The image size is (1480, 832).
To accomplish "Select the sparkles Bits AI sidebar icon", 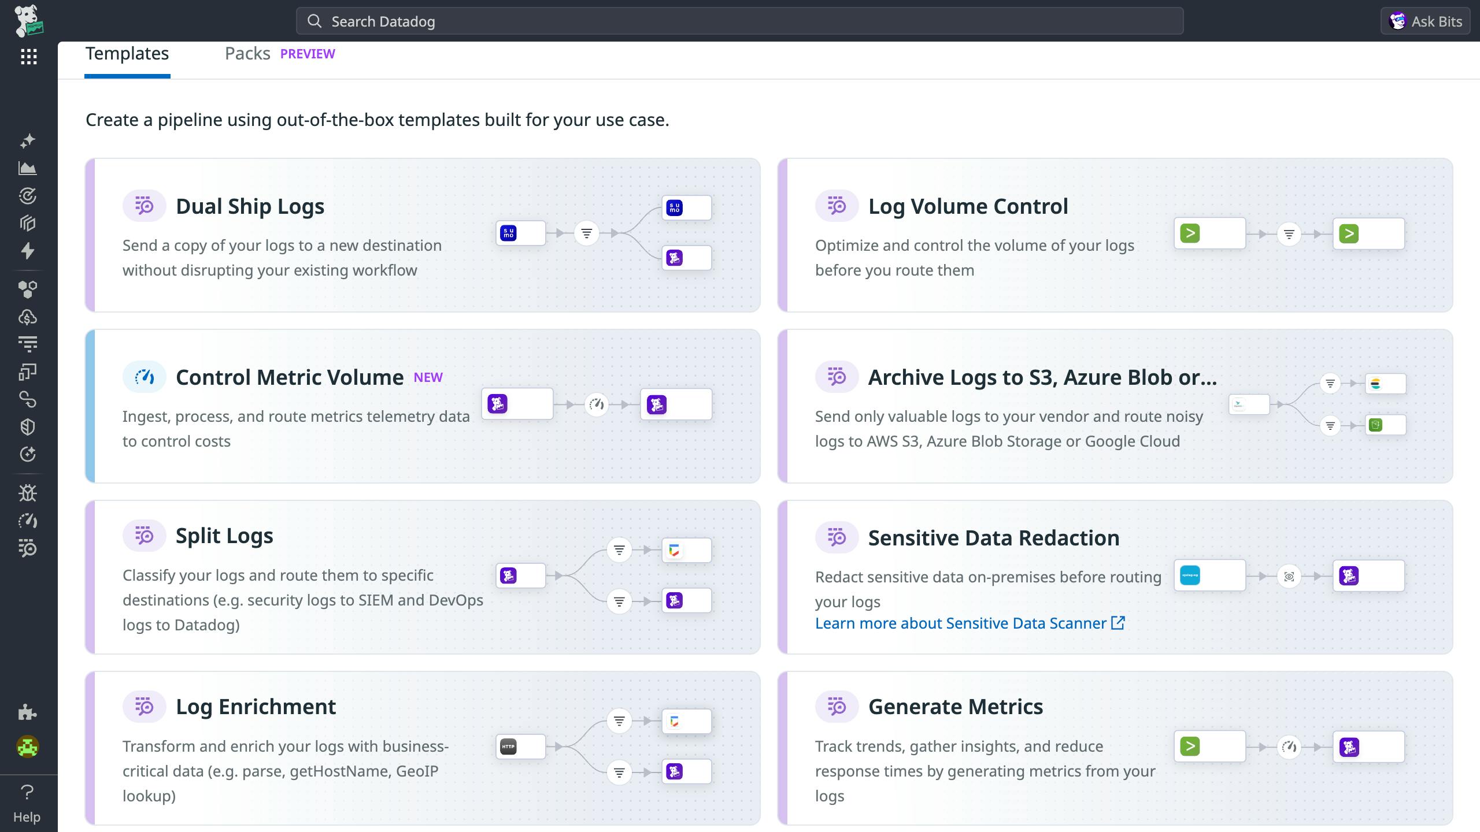I will [28, 140].
